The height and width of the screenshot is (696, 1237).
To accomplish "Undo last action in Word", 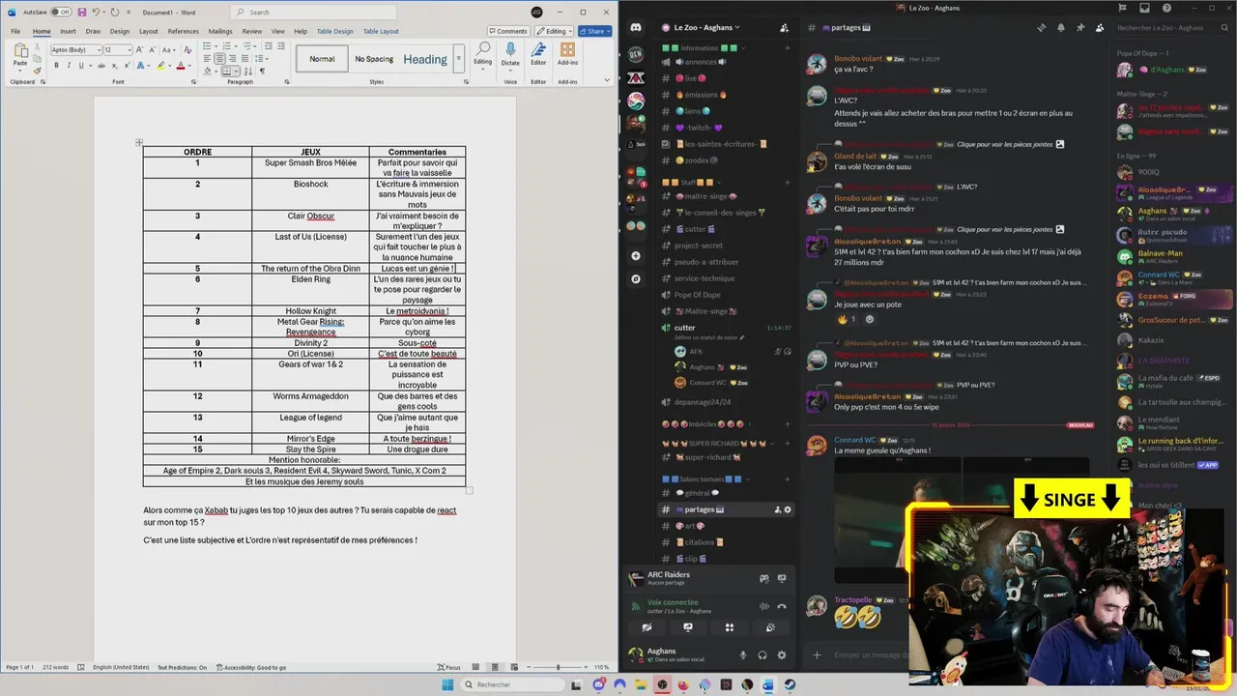I will coord(96,12).
